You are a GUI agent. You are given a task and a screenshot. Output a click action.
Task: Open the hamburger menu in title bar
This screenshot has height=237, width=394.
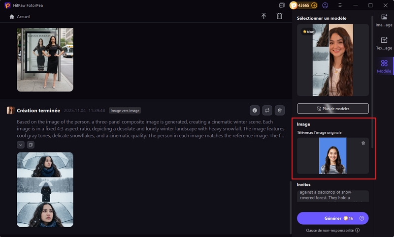pos(340,5)
